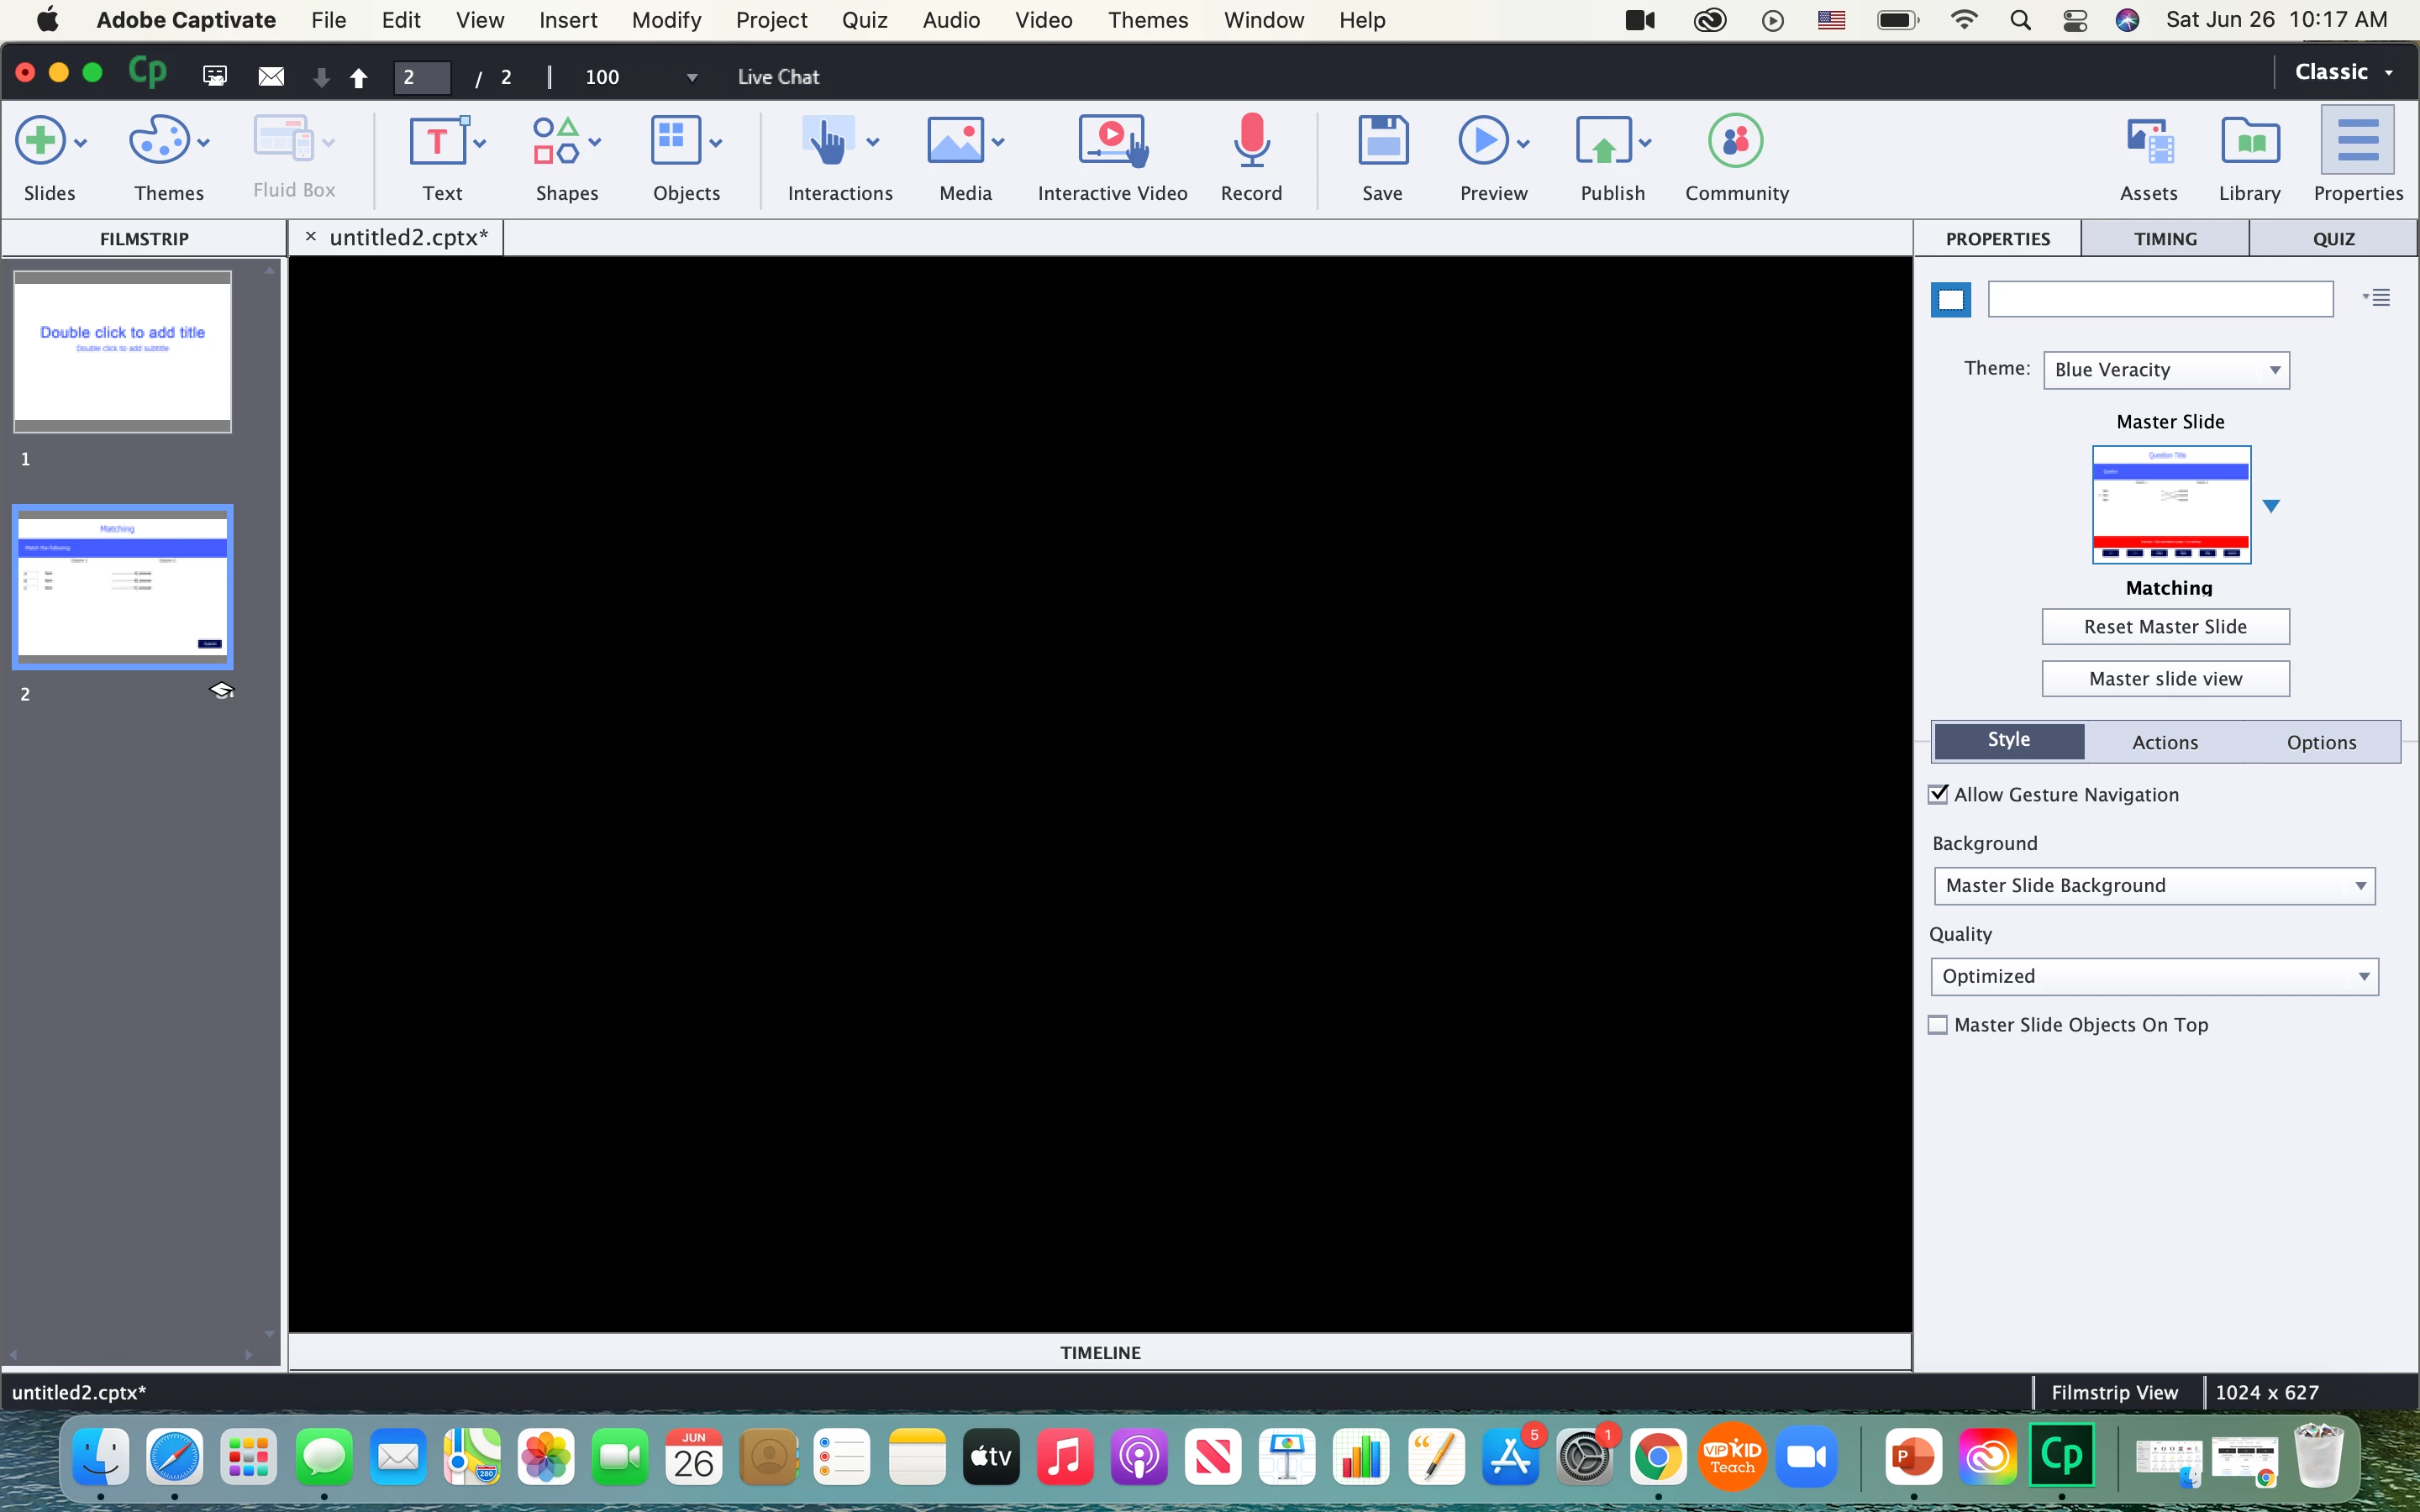Open the Master Slide Background dropdown
Image resolution: width=2420 pixels, height=1512 pixels.
[x=2153, y=886]
